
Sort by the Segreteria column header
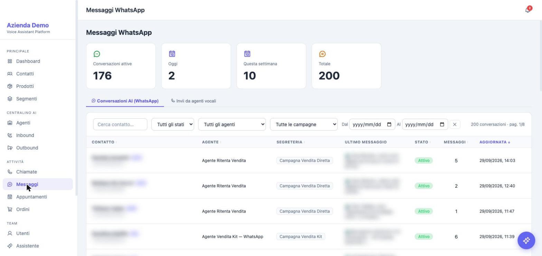(290, 142)
